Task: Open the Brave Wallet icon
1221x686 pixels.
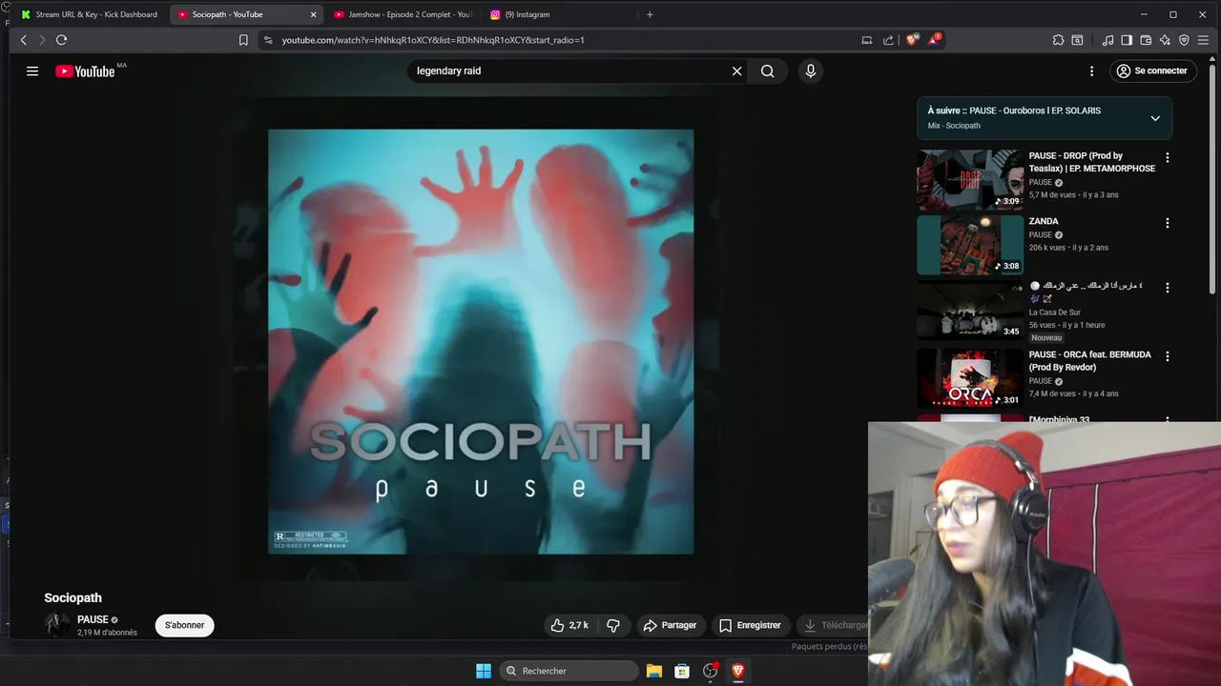Action: click(x=1146, y=40)
